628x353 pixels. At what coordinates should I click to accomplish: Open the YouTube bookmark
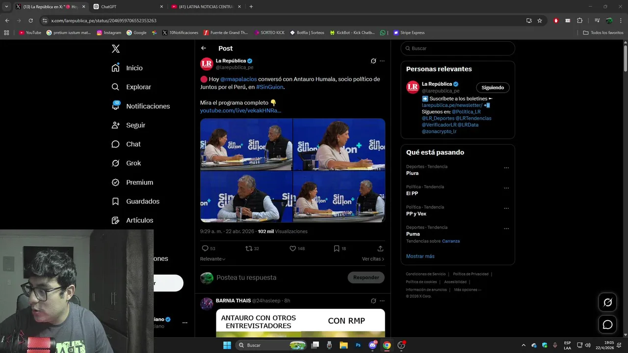click(x=30, y=33)
